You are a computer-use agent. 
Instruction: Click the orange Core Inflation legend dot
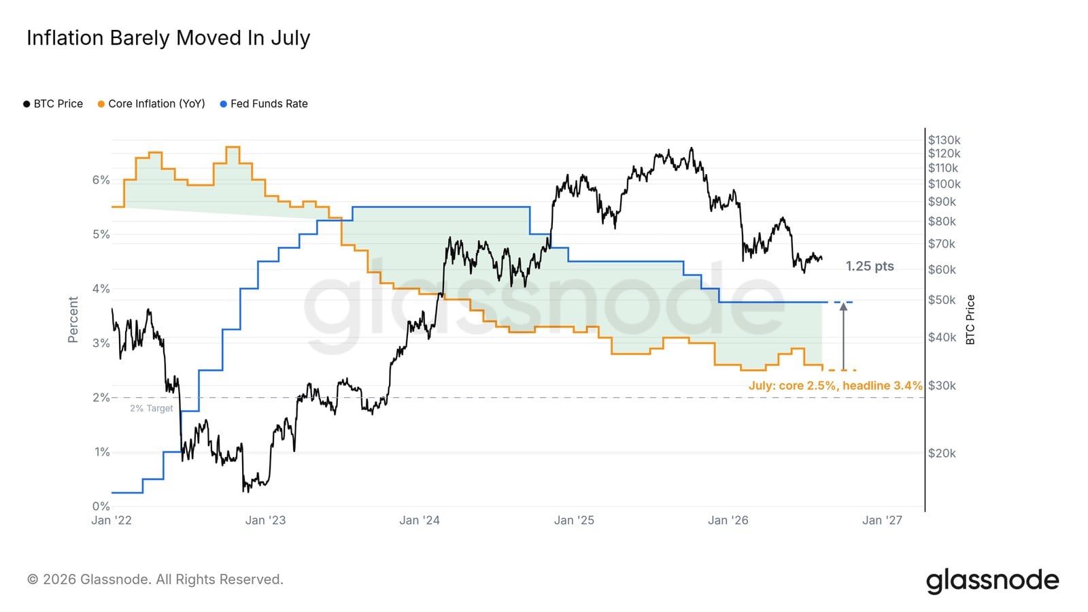[101, 104]
